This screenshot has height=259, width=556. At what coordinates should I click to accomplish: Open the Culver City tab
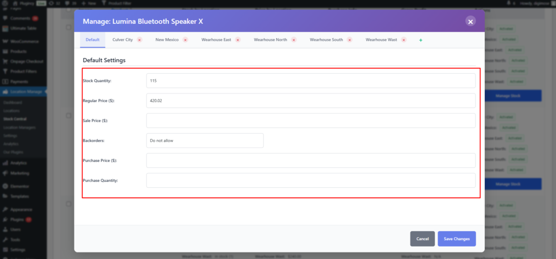(x=122, y=40)
